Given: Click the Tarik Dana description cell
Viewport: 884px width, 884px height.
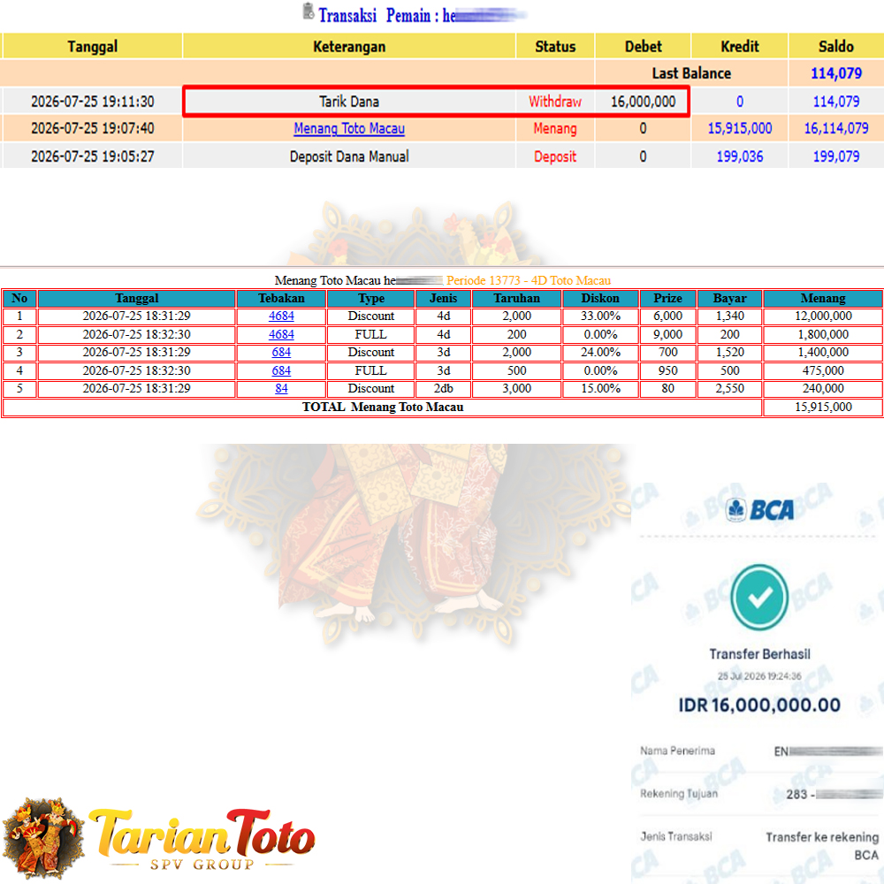Looking at the screenshot, I should [349, 102].
